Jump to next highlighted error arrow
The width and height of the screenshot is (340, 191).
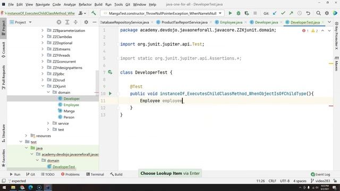pyautogui.click(x=329, y=31)
